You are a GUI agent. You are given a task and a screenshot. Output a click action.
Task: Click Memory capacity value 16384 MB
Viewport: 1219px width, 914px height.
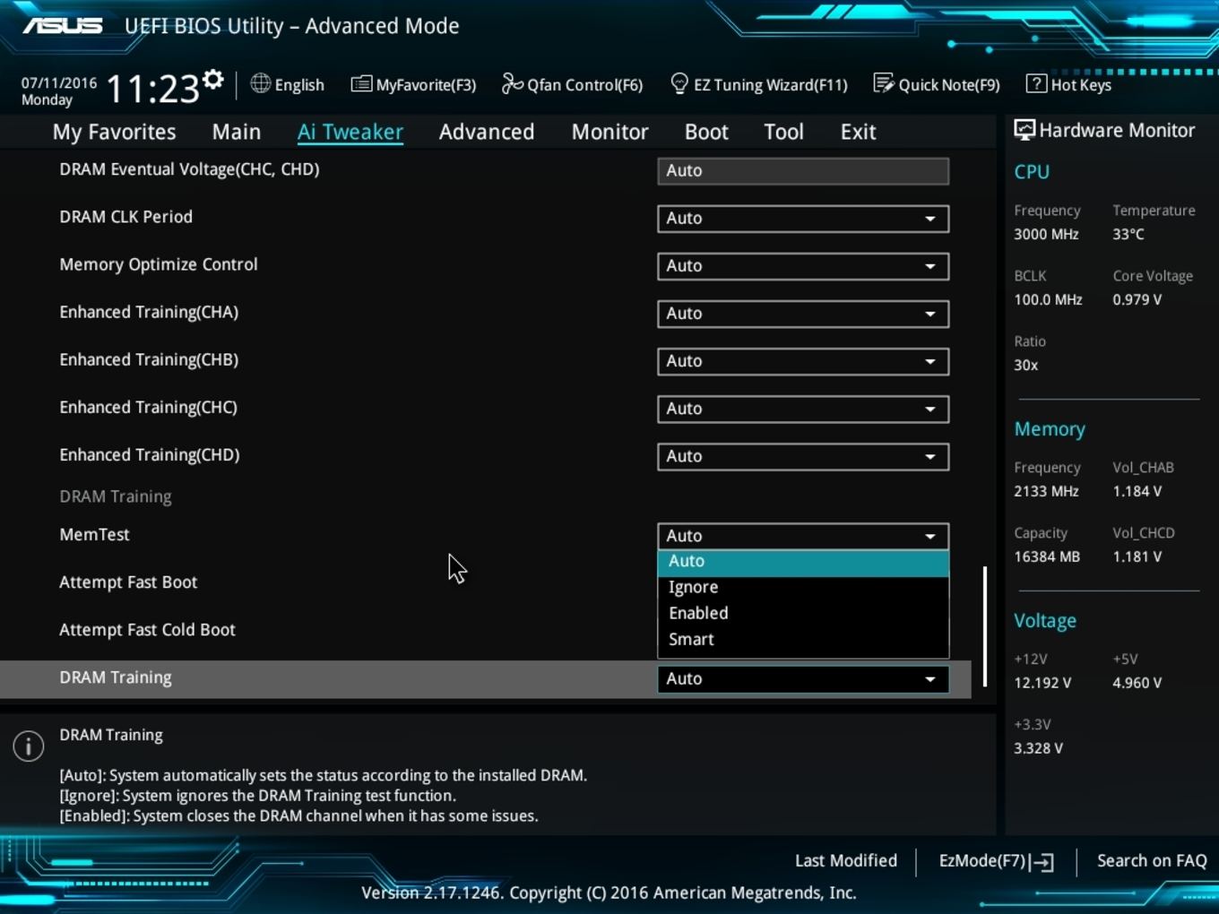point(1047,556)
